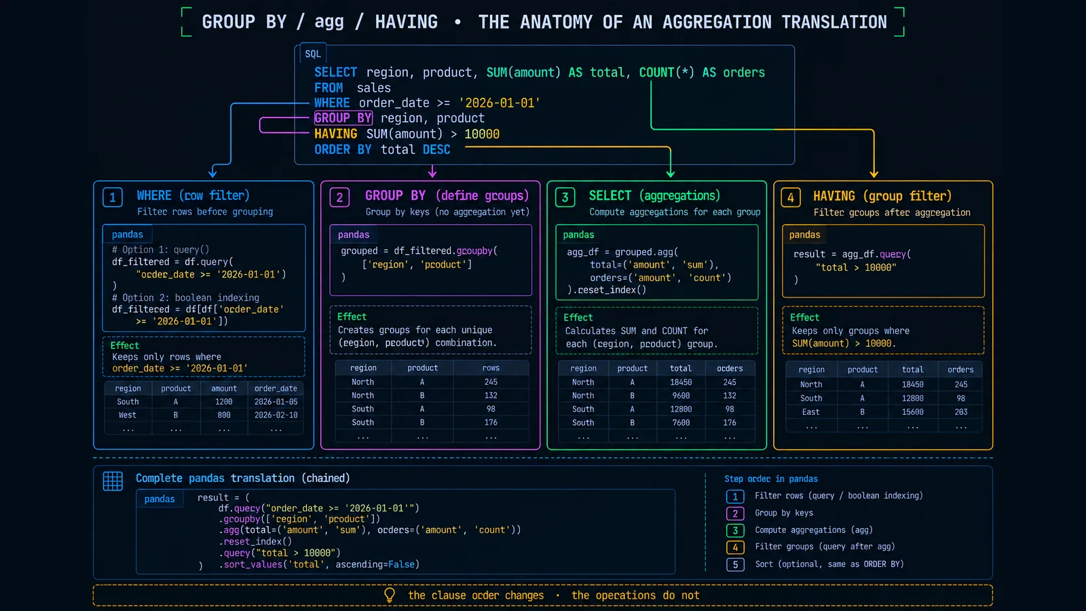Screen dimensions: 1086x611
Task: Click the number 3 badge in the SELECT panel header
Action: 565,198
